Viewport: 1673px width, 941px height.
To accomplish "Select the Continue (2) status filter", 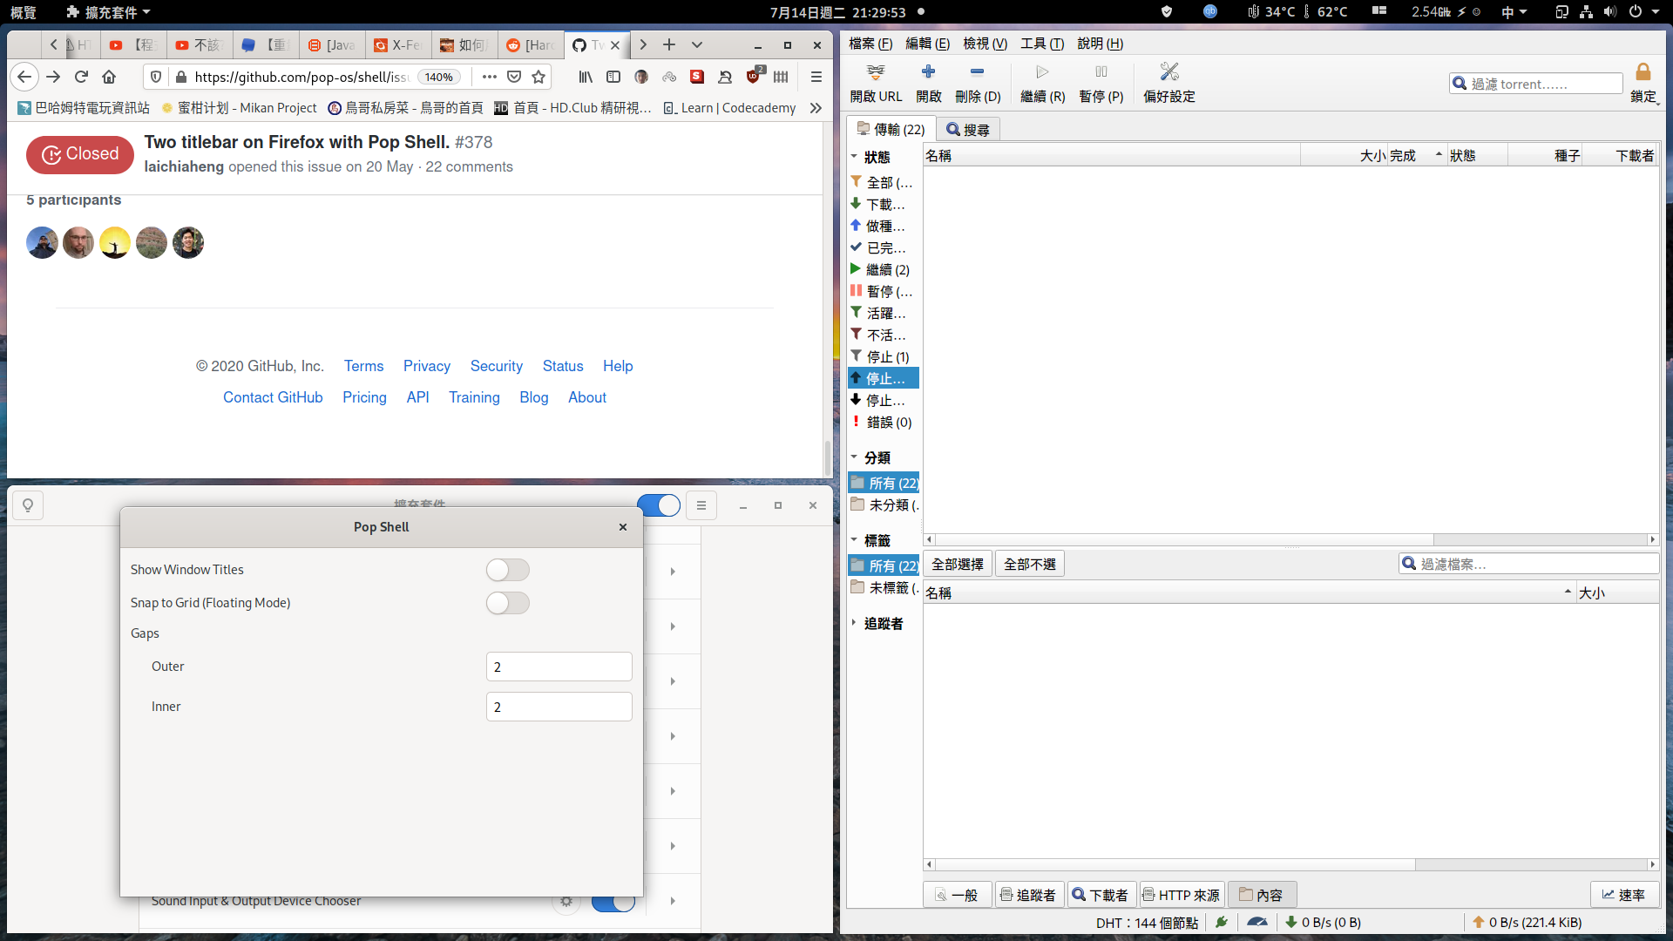I will coord(884,270).
